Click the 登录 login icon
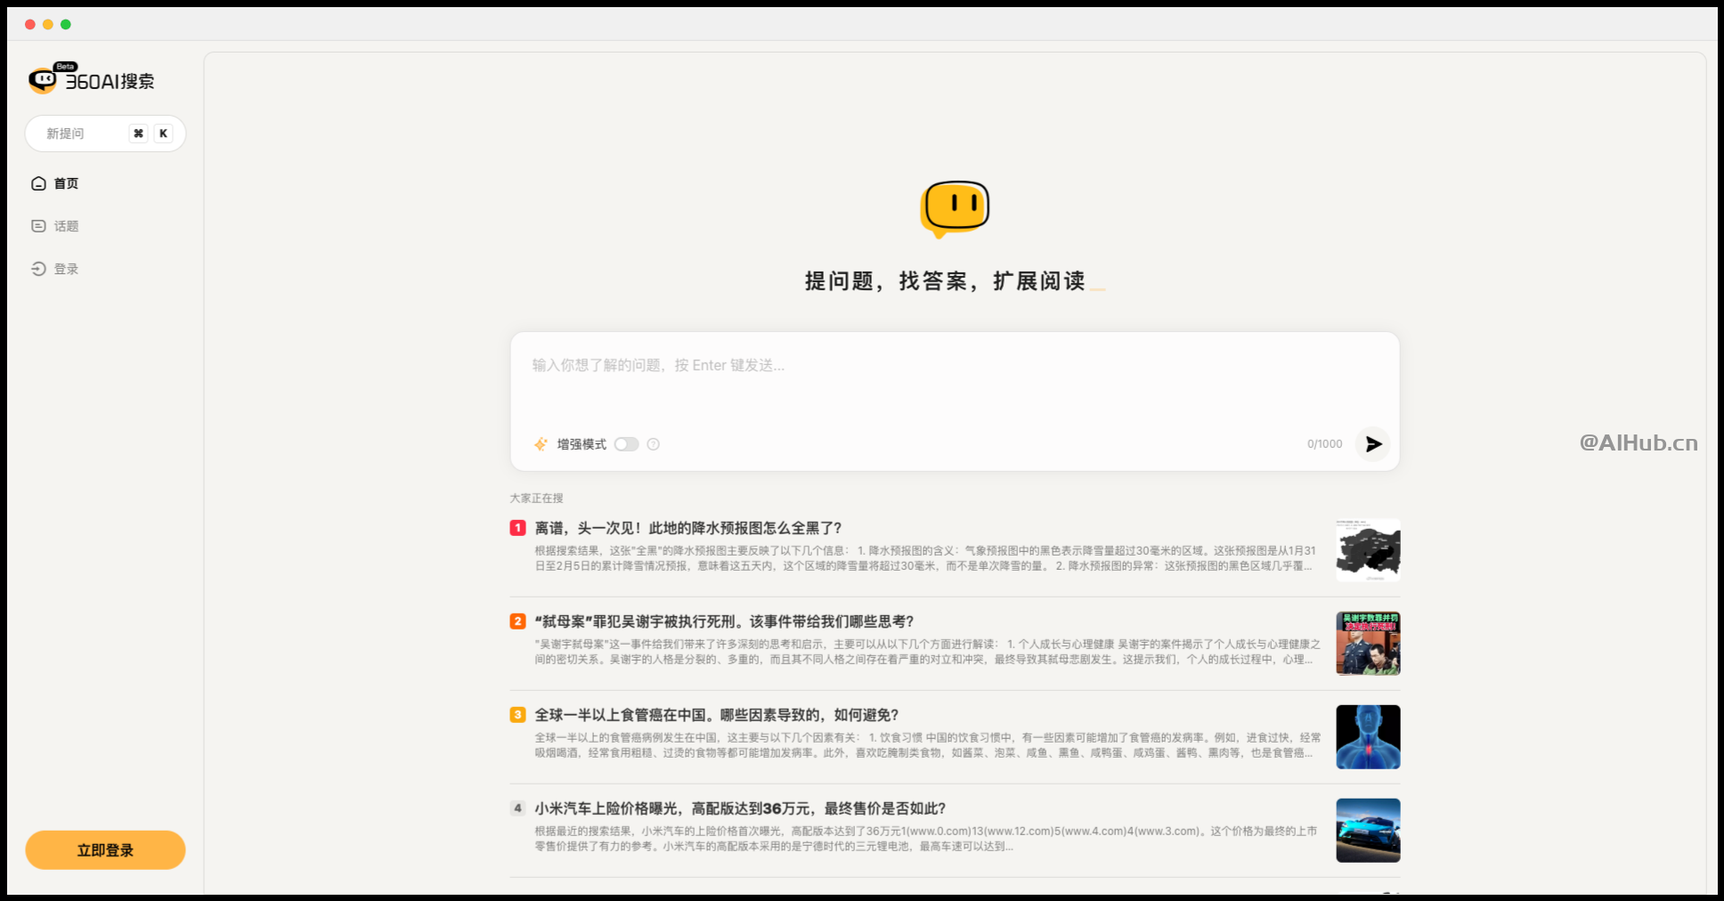Screen dimensions: 1724x901 [38, 269]
